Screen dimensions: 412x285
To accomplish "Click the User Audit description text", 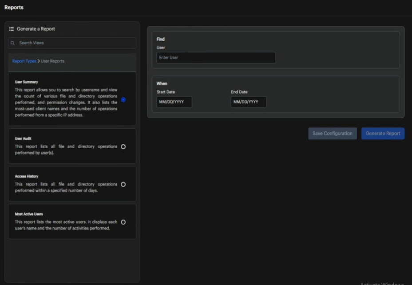I will tap(66, 150).
